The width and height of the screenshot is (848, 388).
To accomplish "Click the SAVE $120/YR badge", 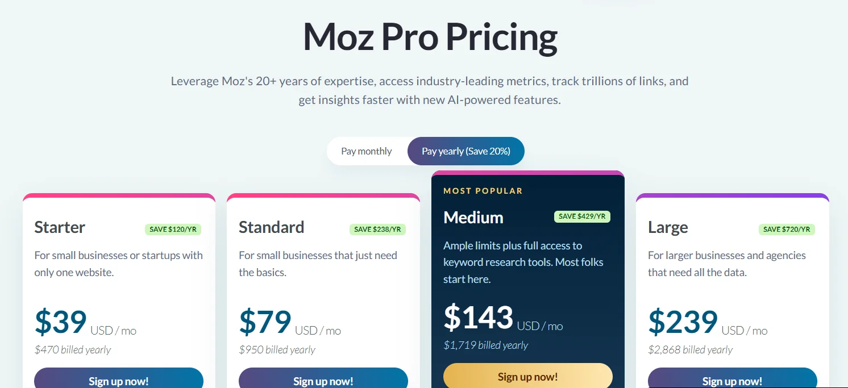I will tap(173, 230).
